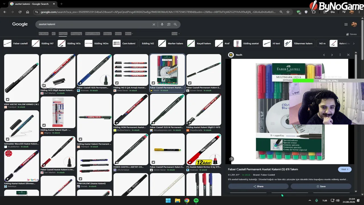Open Chrome from the taskbar
364x205 pixels.
187,200
